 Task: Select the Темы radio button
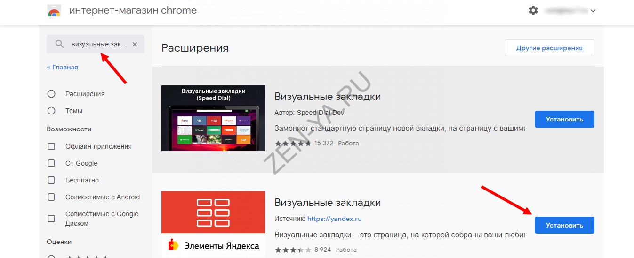coord(52,111)
